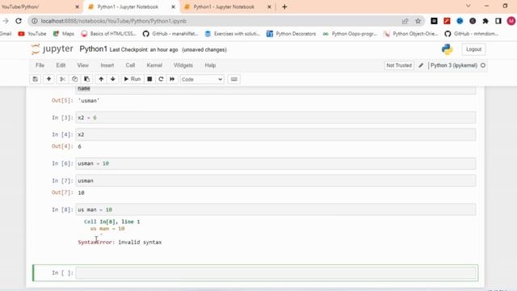The height and width of the screenshot is (291, 517).
Task: Open the profile avatar M
Action: click(x=511, y=21)
